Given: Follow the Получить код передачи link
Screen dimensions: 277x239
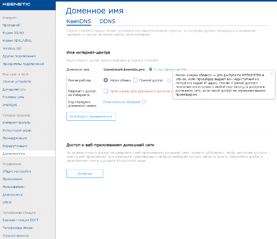Looking at the screenshot, I should 122,102.
